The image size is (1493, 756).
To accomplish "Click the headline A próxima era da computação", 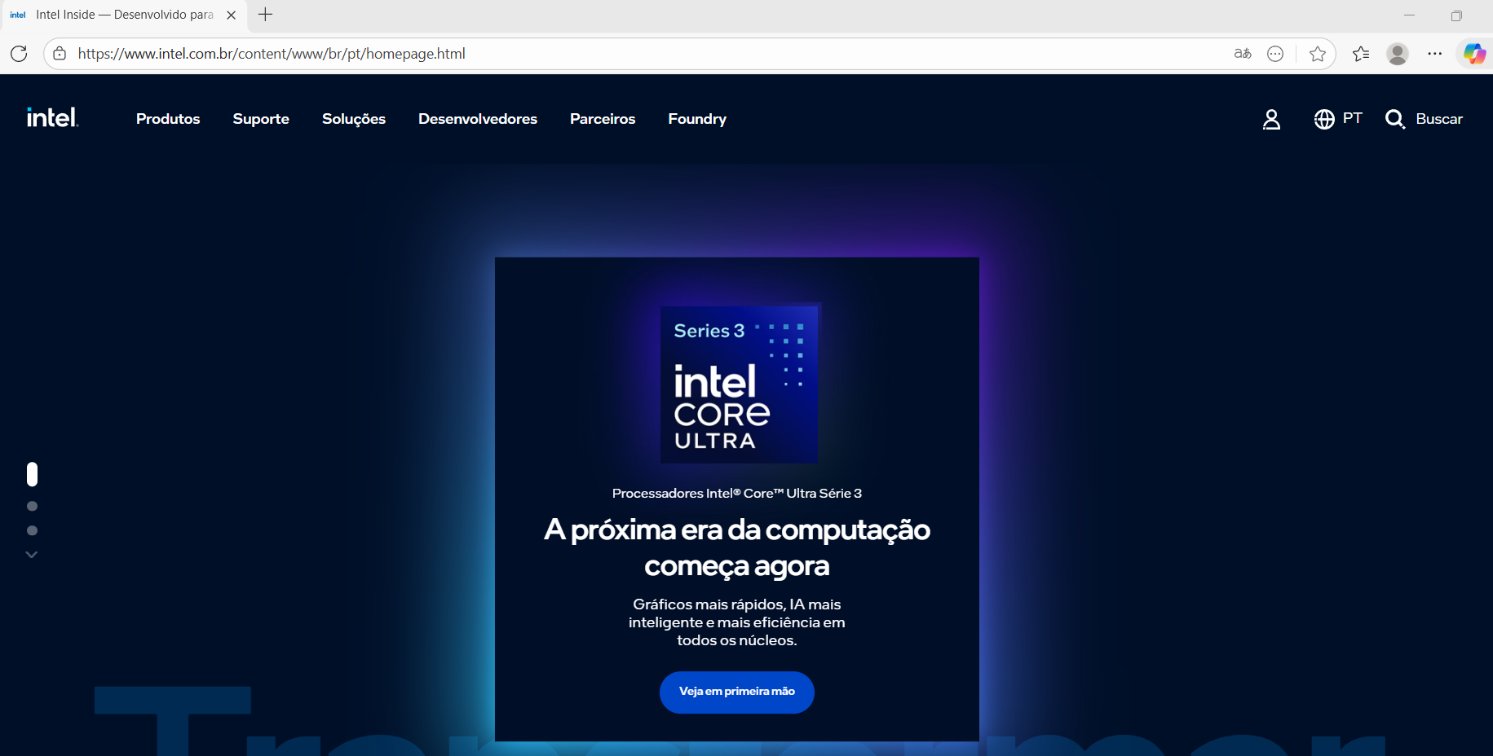I will coord(737,547).
